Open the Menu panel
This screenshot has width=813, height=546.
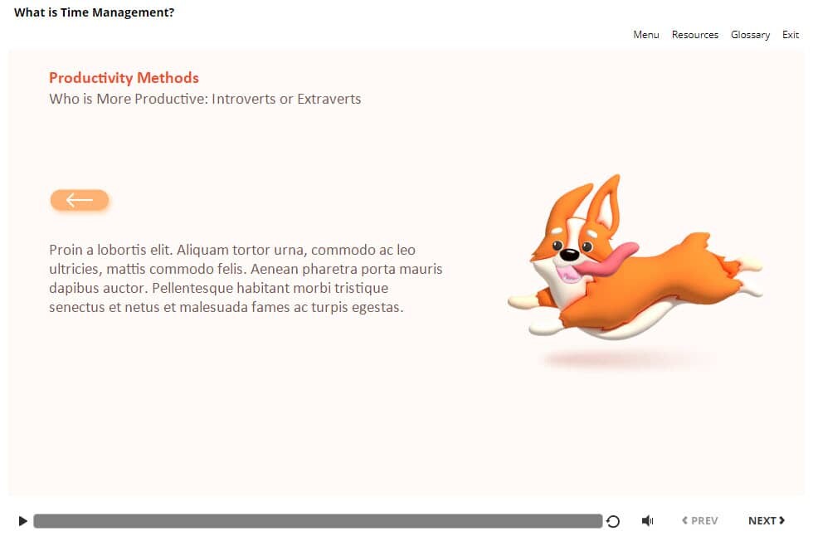tap(645, 35)
